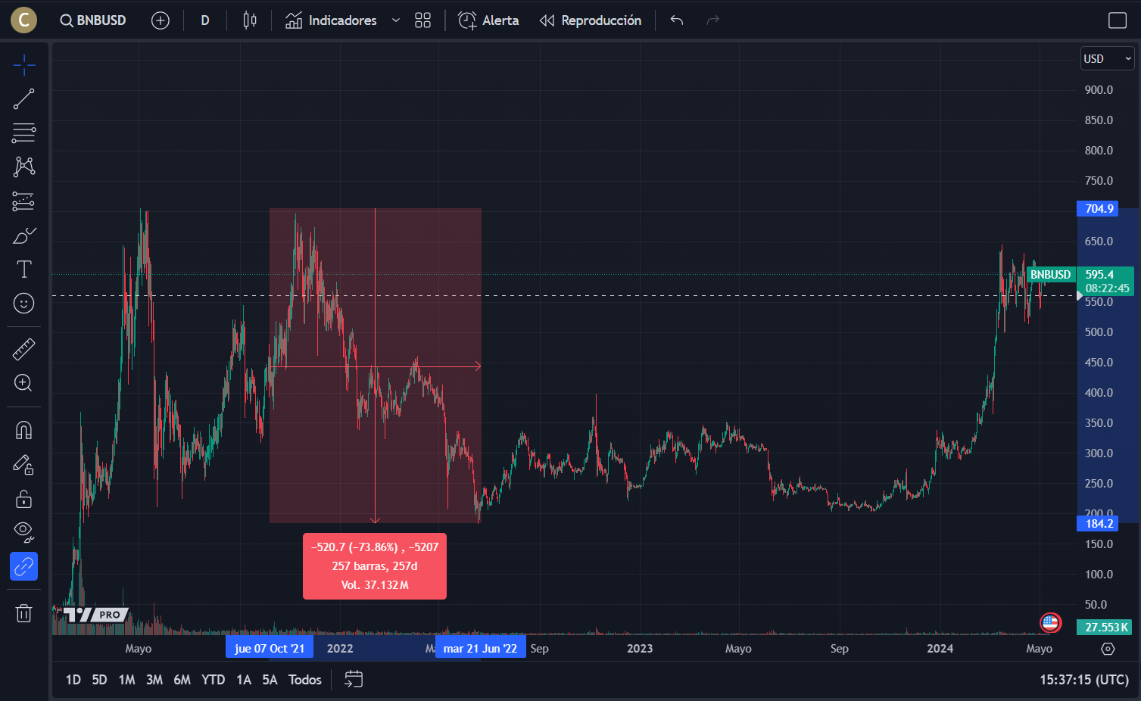Select the 1D time range

click(x=73, y=680)
